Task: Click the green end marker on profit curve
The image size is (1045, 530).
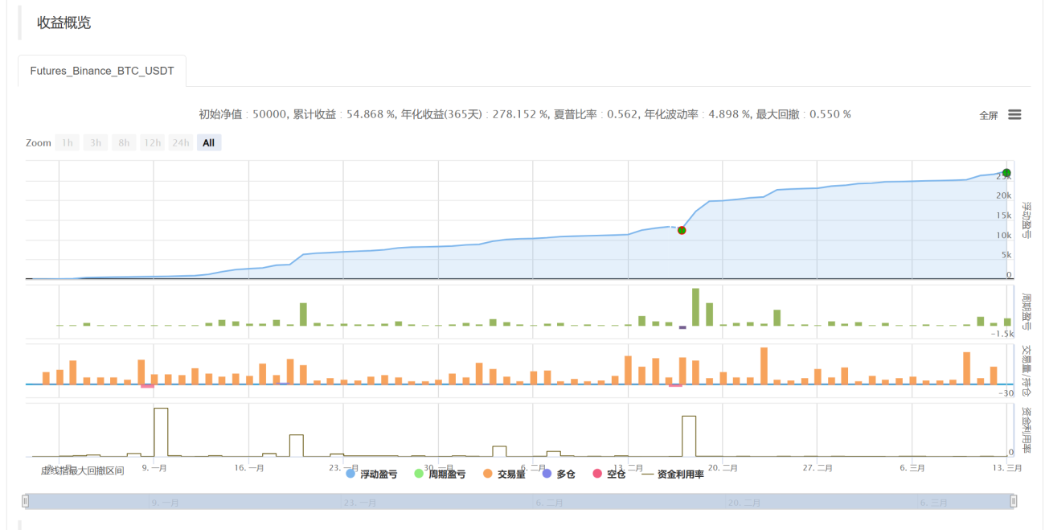Action: click(1006, 173)
